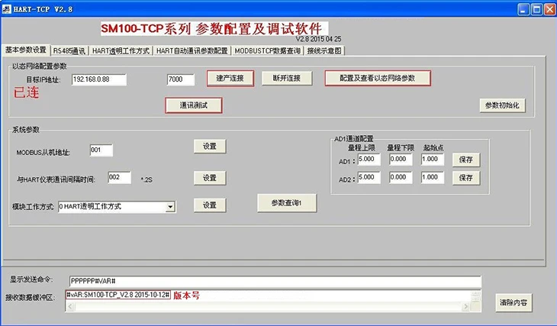Click the receive buffer right scroll arrow
This screenshot has height=326, width=557.
465,306
